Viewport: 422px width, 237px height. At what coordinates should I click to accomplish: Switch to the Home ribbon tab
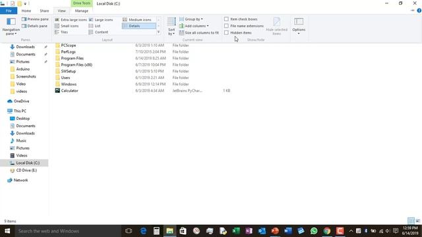[x=26, y=11]
